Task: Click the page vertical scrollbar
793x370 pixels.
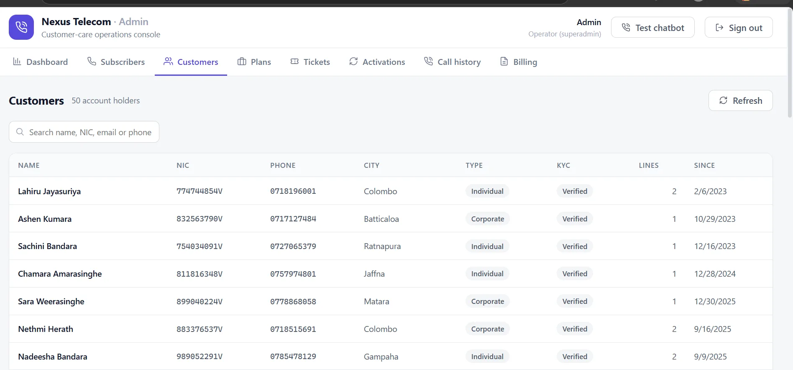Action: click(x=790, y=63)
